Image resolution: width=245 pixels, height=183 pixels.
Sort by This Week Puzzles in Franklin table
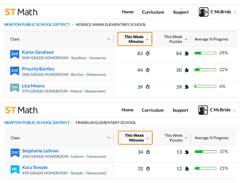[176, 138]
